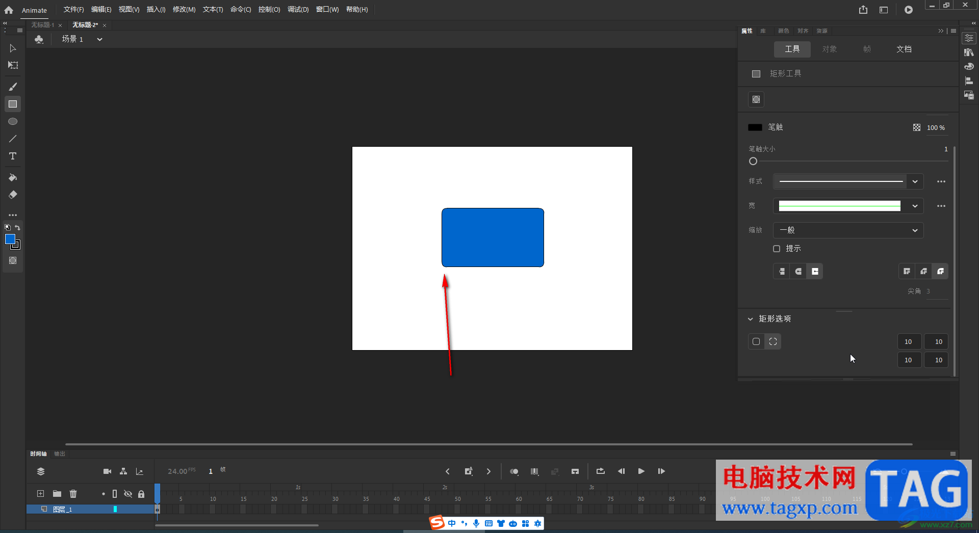This screenshot has width=979, height=533.
Task: Select the Brush tool
Action: tap(13, 87)
